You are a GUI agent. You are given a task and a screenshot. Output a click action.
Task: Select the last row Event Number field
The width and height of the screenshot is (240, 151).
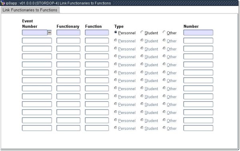(37, 128)
